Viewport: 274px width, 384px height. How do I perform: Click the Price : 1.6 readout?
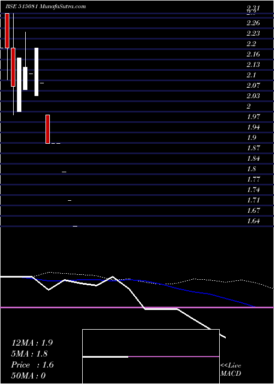[32, 365]
